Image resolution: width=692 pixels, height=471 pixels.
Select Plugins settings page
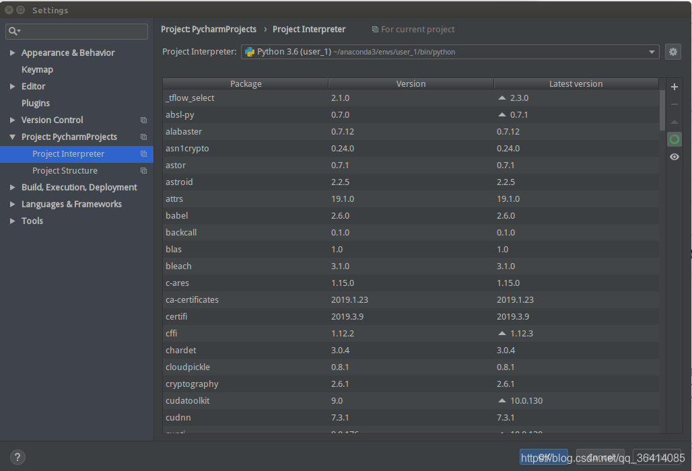pos(35,103)
